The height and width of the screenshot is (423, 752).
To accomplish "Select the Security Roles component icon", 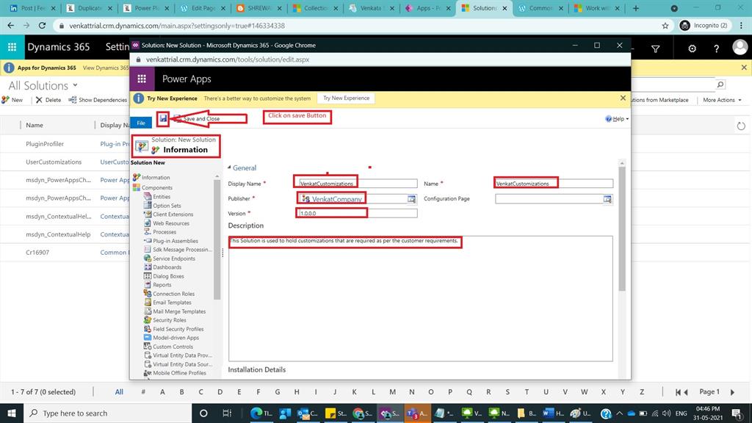I will (x=148, y=319).
